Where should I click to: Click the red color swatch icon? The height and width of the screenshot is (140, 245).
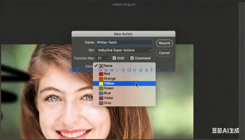pyautogui.click(x=101, y=74)
